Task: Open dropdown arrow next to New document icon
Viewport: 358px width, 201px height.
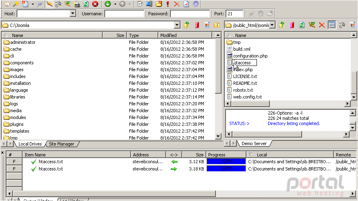Action: [x=33, y=4]
